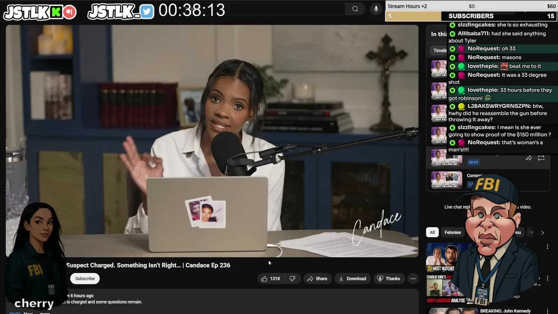
Task: Open BREAKING: John Kennedy video title
Action: click(505, 311)
